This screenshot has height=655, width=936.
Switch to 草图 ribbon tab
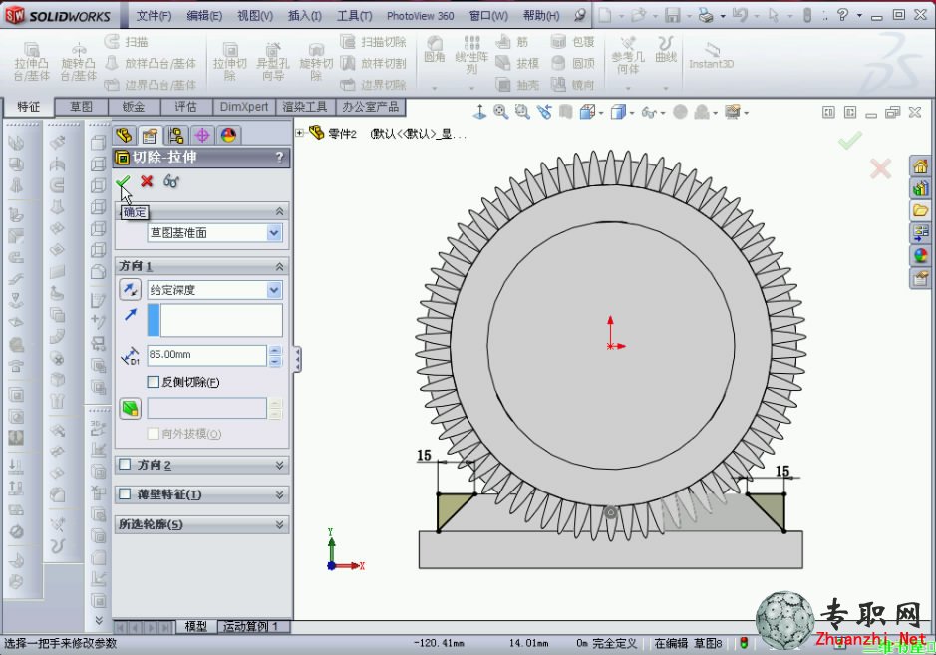tap(81, 107)
